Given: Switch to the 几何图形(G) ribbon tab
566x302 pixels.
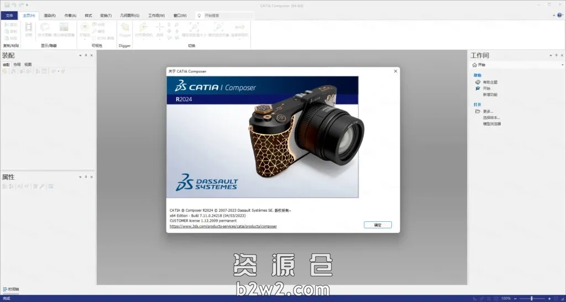Looking at the screenshot, I should tap(129, 15).
